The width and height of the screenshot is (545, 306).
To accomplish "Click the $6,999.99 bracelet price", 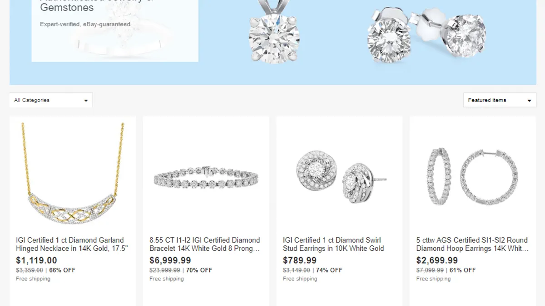I will click(170, 261).
